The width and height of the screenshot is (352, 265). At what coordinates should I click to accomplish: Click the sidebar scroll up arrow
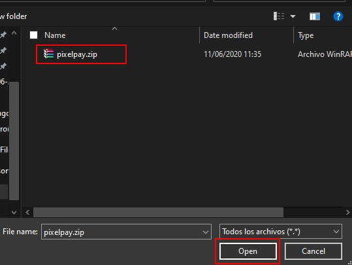(x=14, y=33)
